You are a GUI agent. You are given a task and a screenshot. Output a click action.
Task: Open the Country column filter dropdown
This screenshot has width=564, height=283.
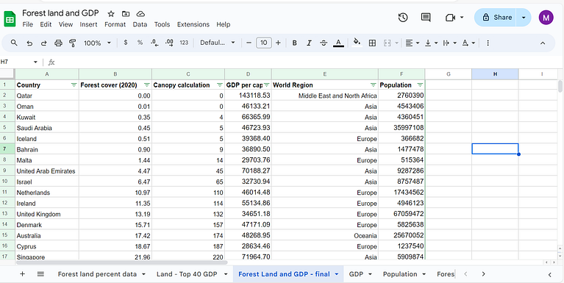(x=74, y=85)
